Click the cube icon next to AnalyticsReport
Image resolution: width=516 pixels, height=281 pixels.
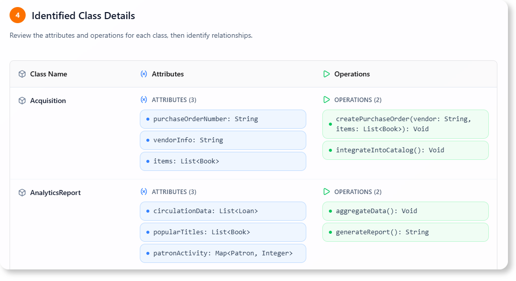click(22, 193)
